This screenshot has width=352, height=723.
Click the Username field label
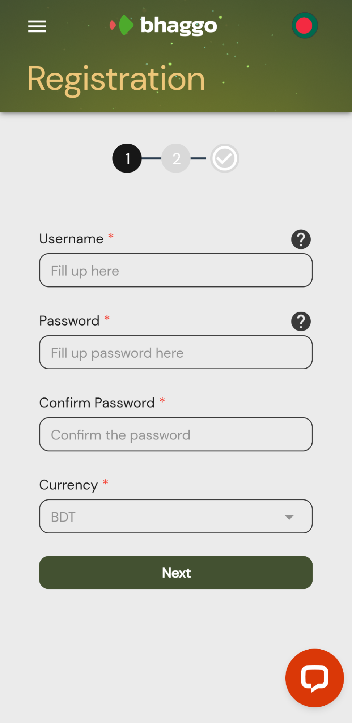(x=71, y=239)
